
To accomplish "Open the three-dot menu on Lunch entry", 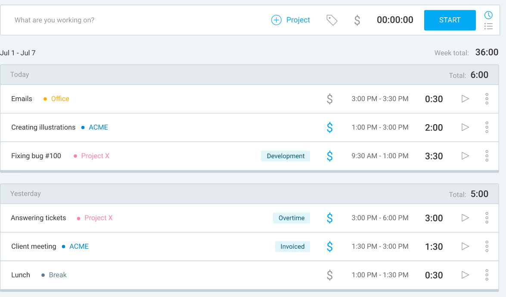I will pyautogui.click(x=487, y=275).
